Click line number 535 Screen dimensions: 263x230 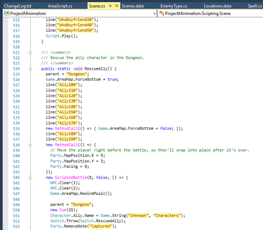16,128
